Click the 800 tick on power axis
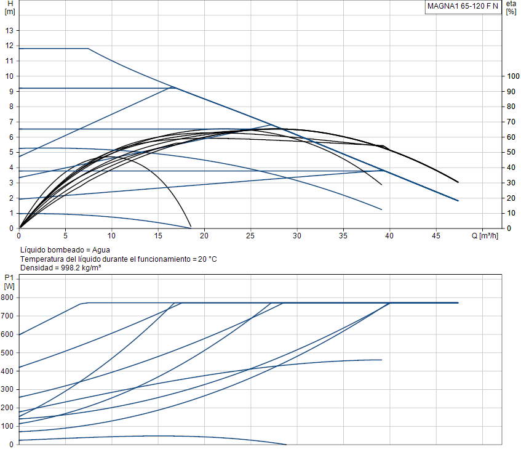The width and height of the screenshot is (521, 457). tap(7, 297)
